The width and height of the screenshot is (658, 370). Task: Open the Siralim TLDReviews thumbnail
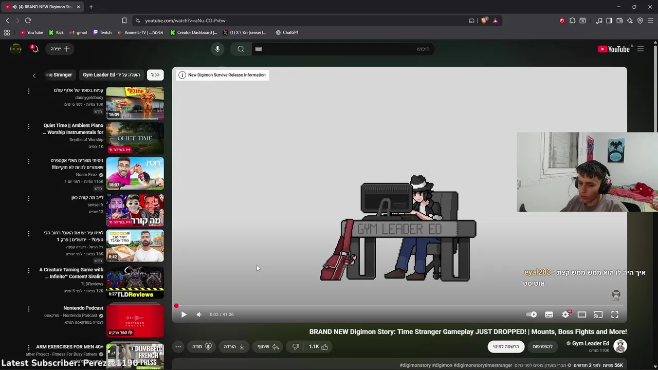pyautogui.click(x=135, y=282)
